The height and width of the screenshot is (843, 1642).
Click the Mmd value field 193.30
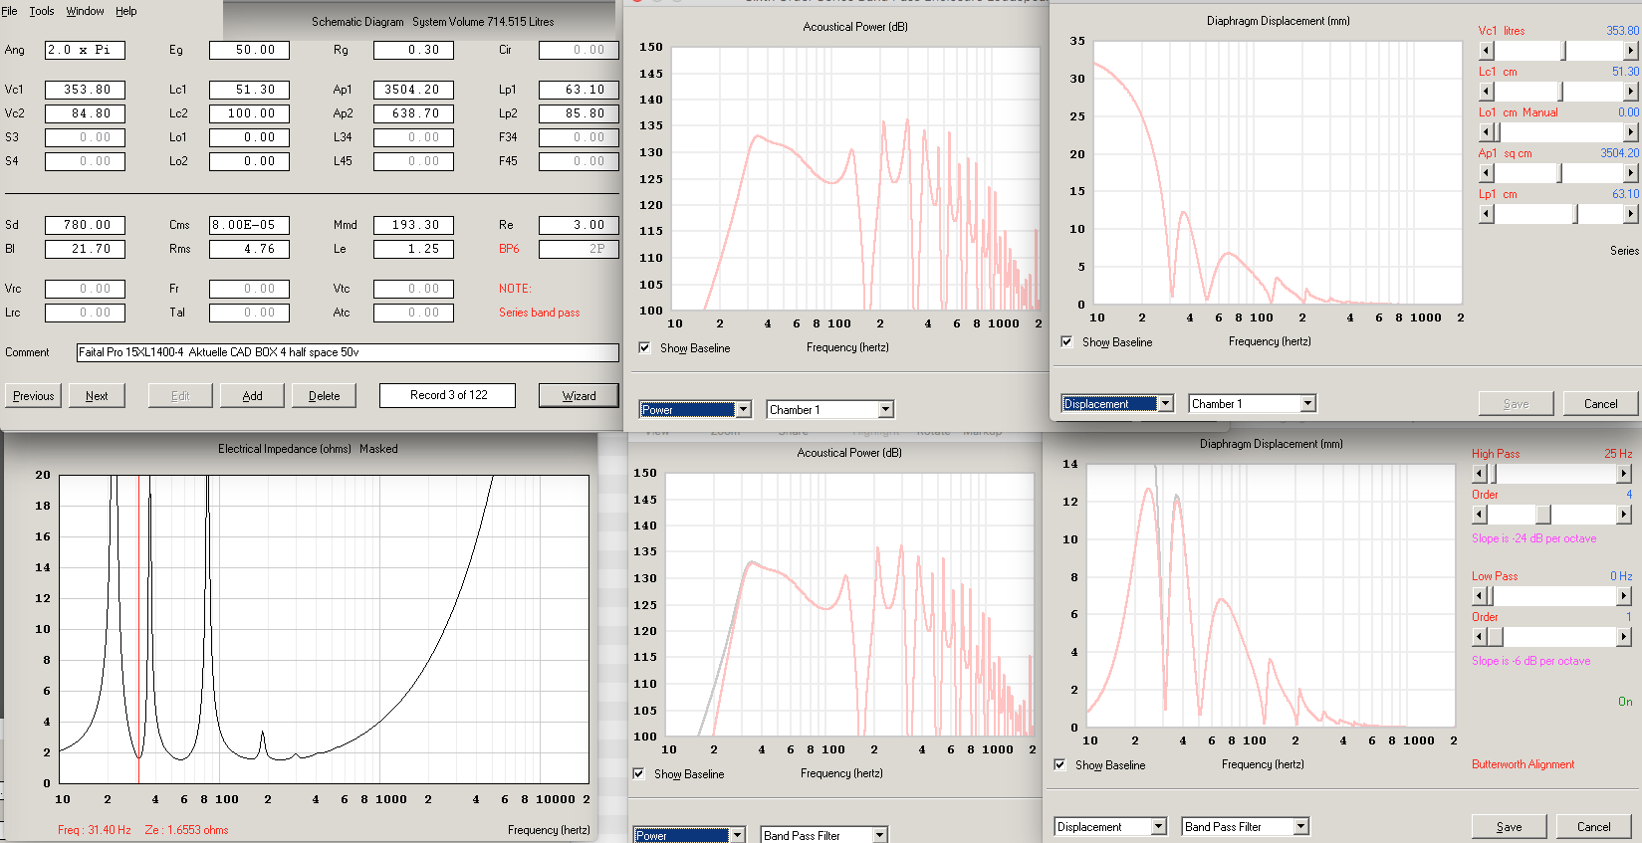pos(413,225)
